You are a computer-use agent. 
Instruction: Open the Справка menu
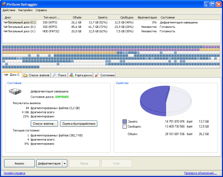pos(41,10)
